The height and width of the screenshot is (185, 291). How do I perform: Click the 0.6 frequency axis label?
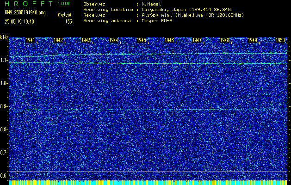(3, 176)
